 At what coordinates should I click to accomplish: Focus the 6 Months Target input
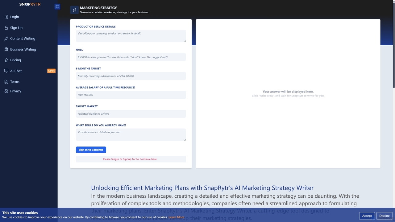131,76
